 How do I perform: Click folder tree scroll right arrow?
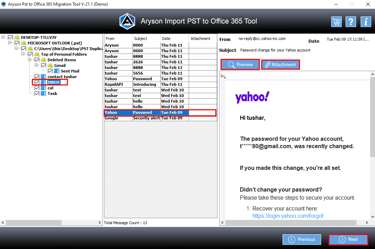[x=100, y=222]
